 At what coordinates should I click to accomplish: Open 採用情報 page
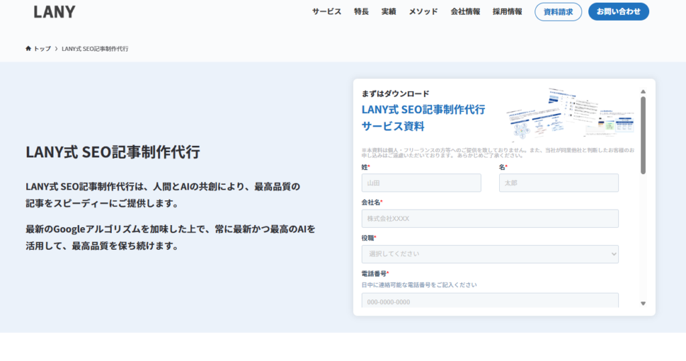click(507, 11)
